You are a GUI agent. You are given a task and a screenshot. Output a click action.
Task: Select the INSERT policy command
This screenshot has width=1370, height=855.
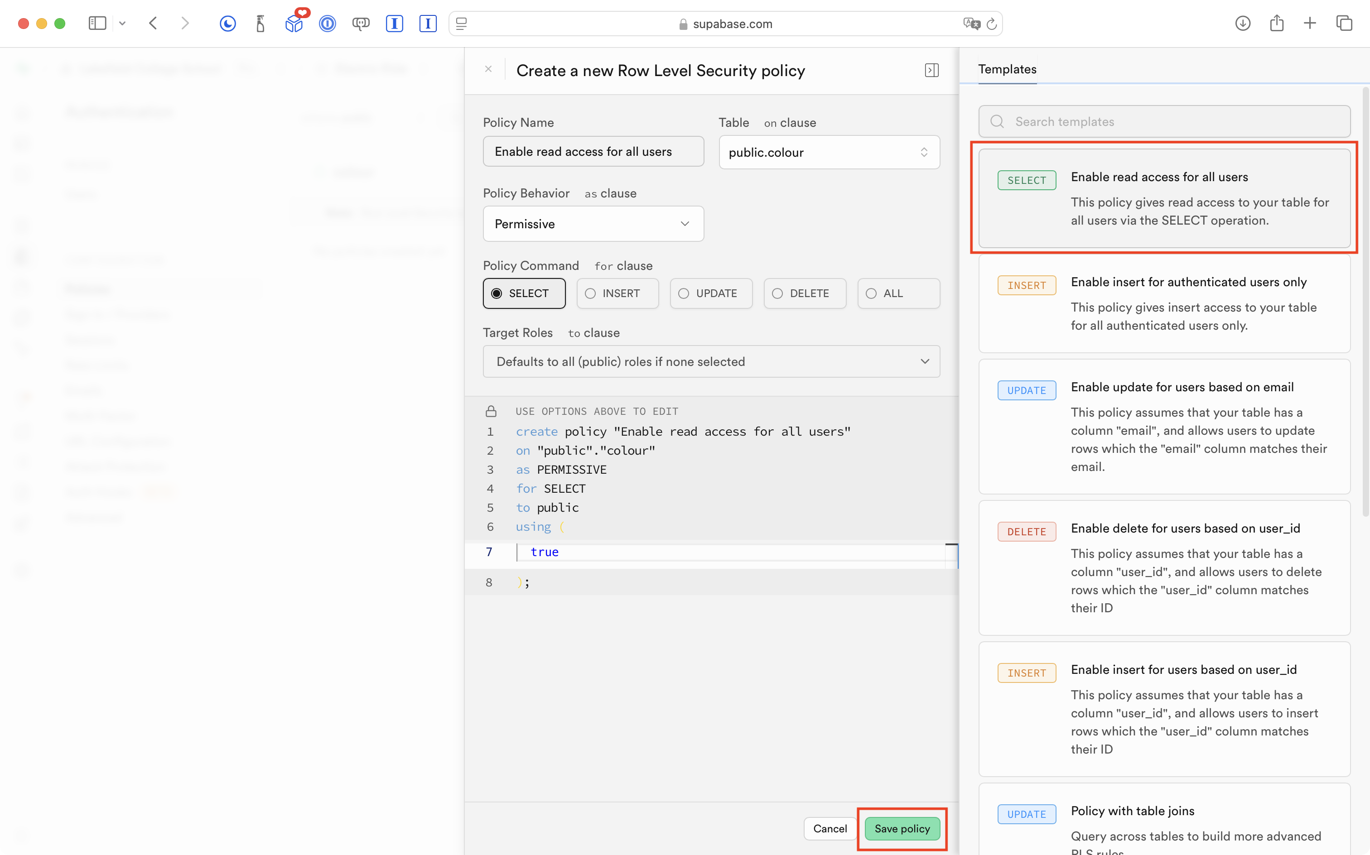(x=617, y=293)
